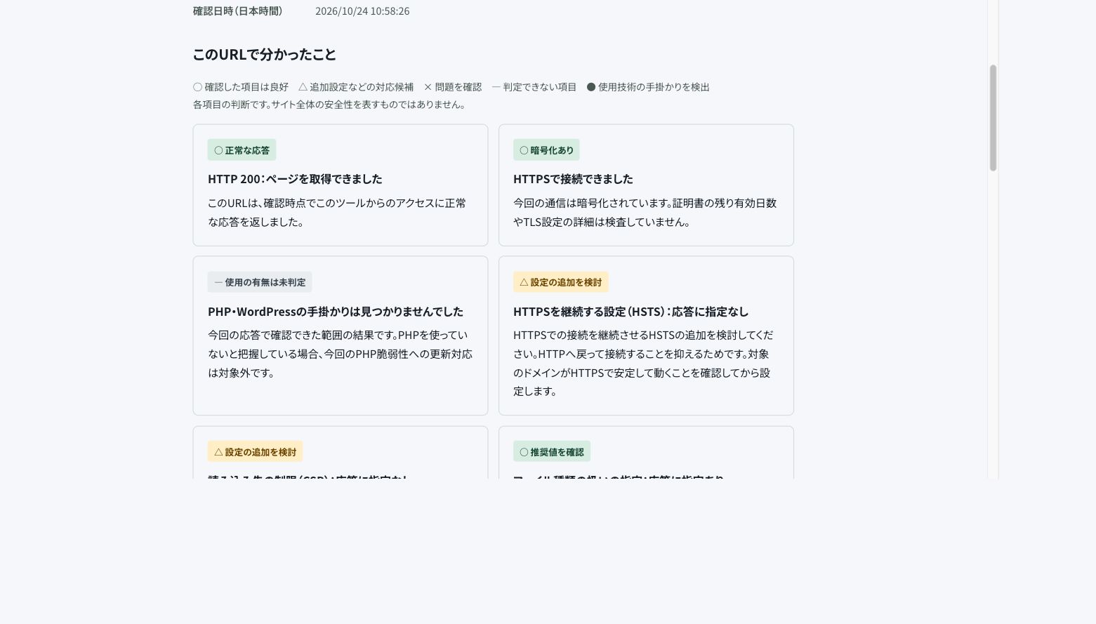1096x624 pixels.
Task: Click the timestamp 2026/10/24 10:58:26
Action: coord(362,11)
